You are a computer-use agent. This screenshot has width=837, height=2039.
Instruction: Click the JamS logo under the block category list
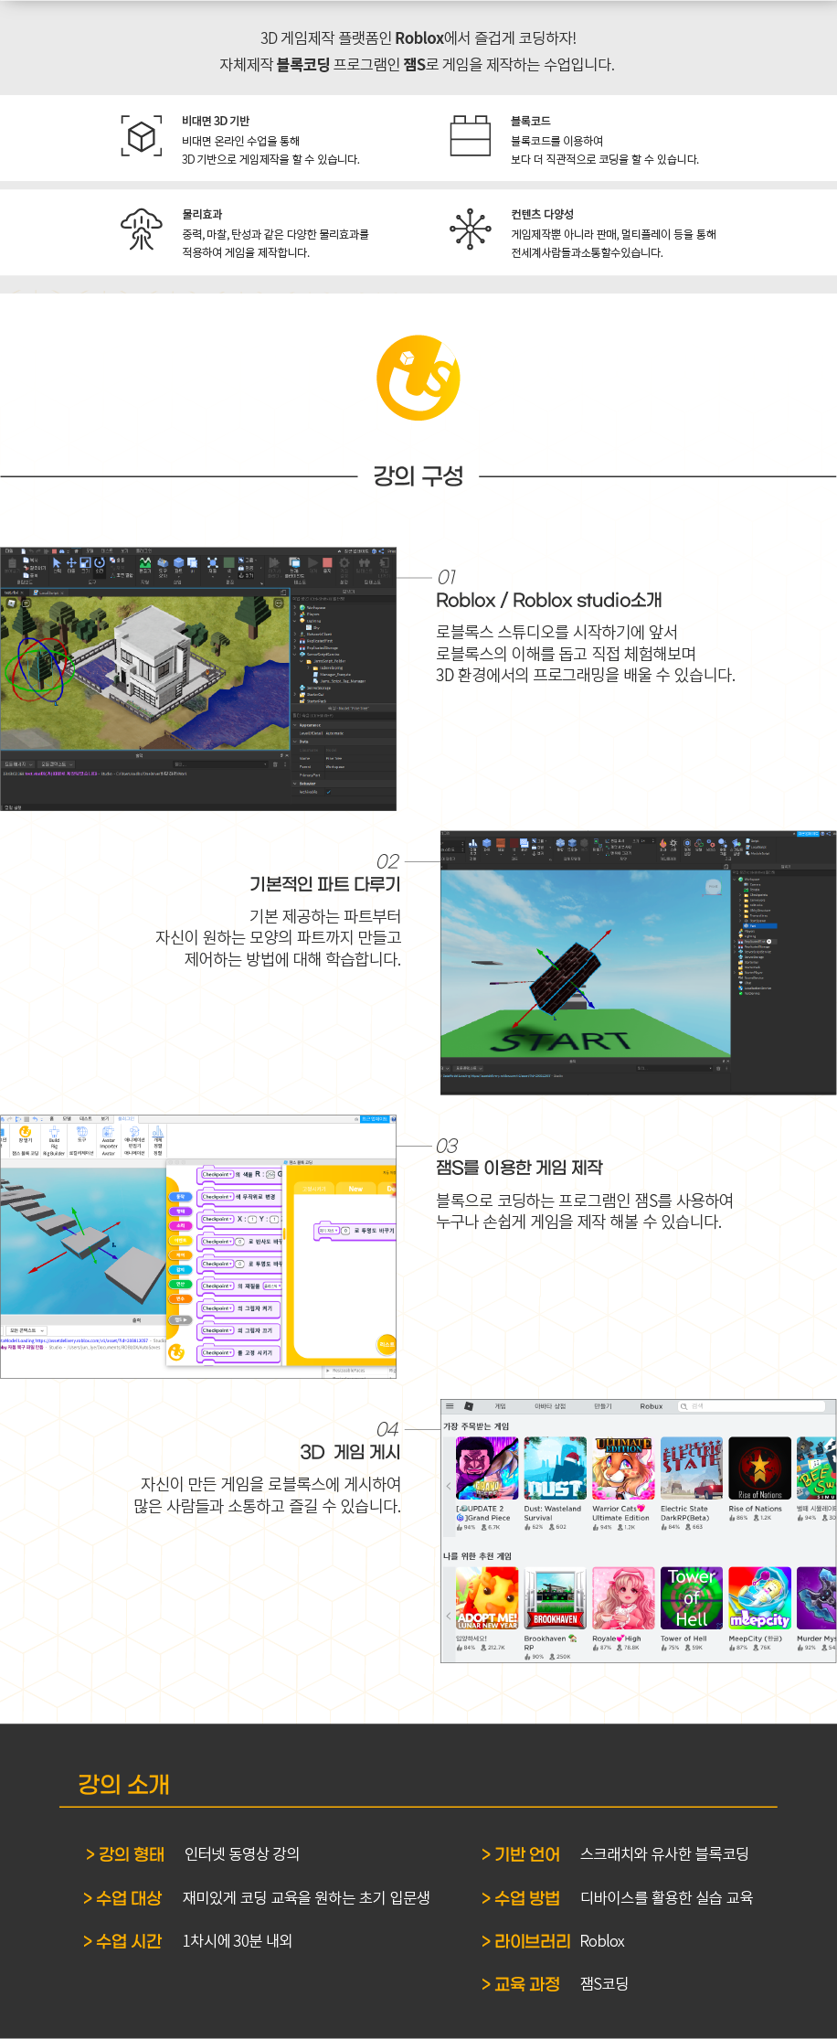tap(176, 1351)
